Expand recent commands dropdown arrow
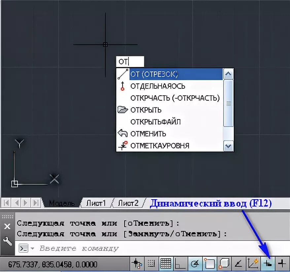 coord(33,248)
